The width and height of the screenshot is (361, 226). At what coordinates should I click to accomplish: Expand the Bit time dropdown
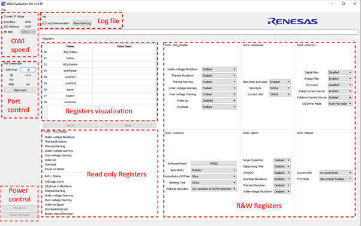[28, 32]
